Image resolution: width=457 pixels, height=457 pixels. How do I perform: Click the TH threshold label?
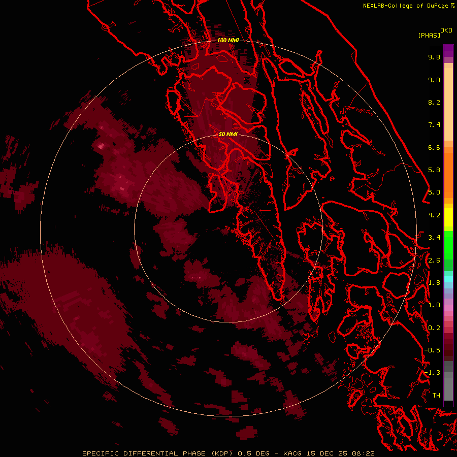pyautogui.click(x=436, y=396)
